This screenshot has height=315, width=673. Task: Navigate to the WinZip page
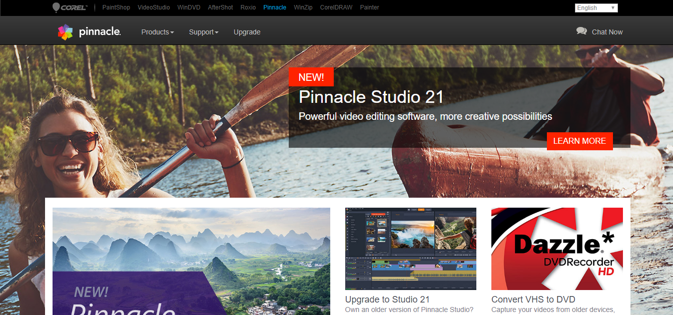point(303,7)
